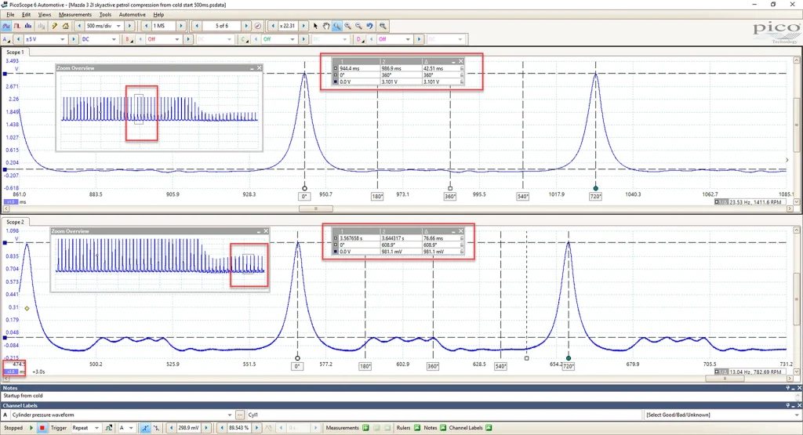
Task: Increase zoom factor x22.31 arrow
Action: pos(303,26)
